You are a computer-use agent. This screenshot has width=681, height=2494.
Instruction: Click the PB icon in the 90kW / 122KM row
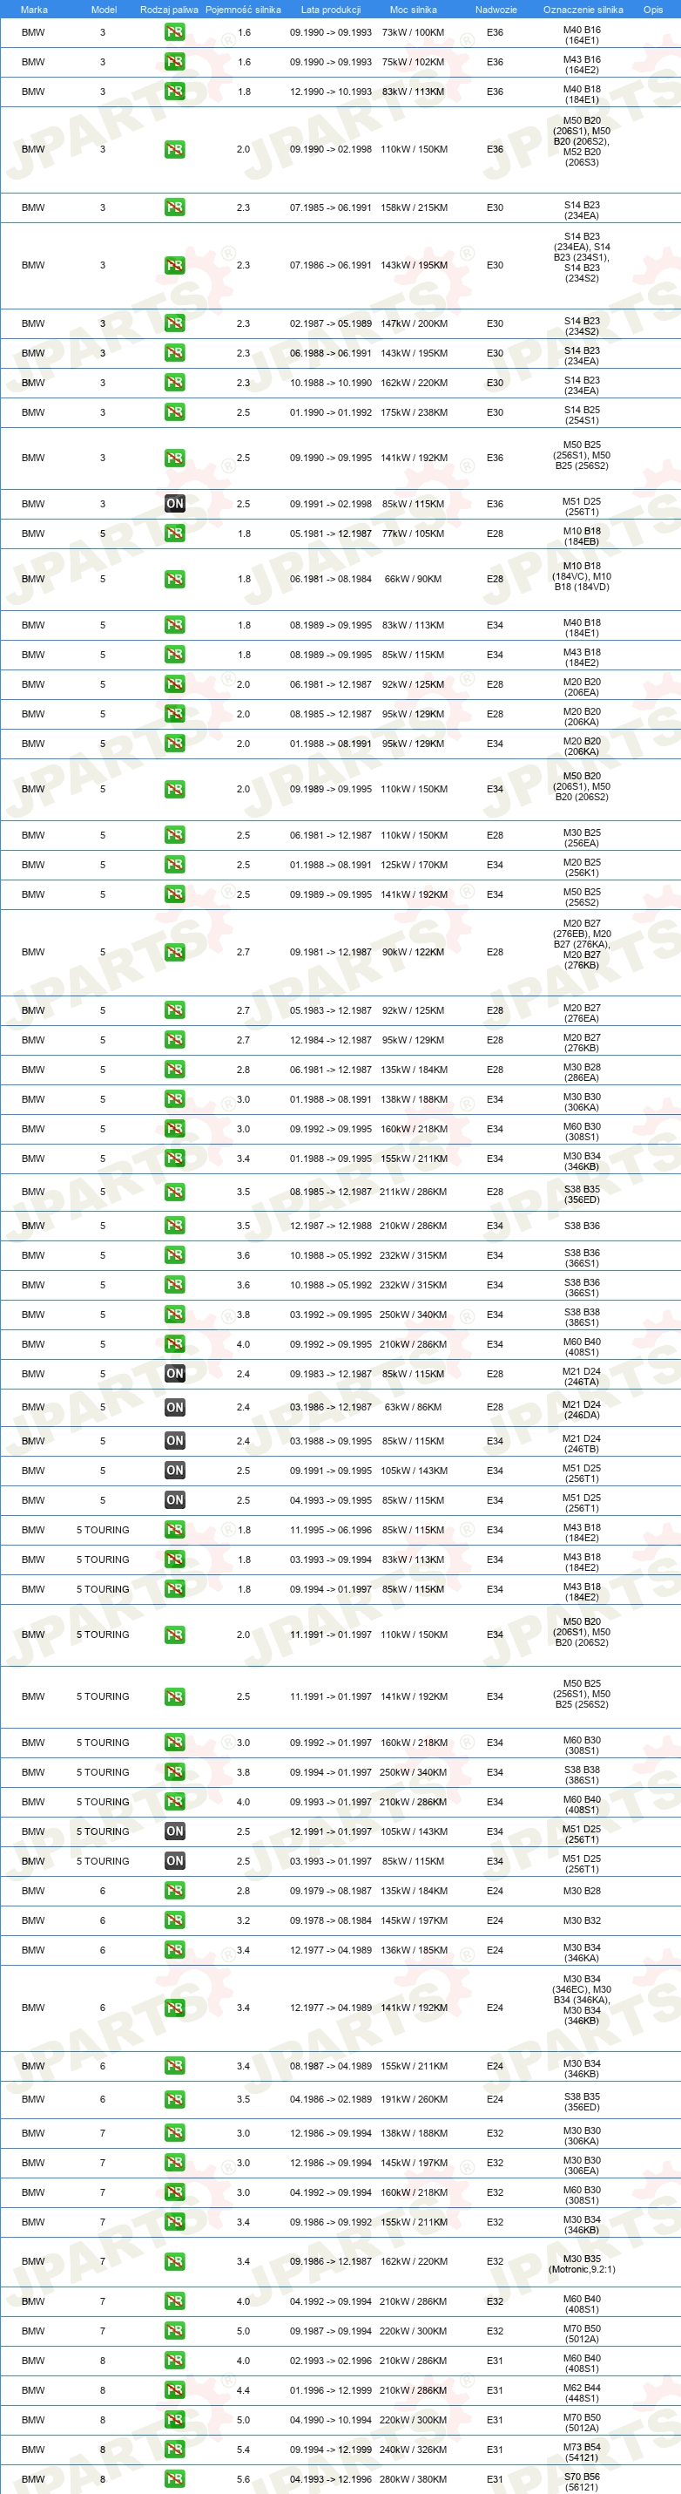(174, 952)
